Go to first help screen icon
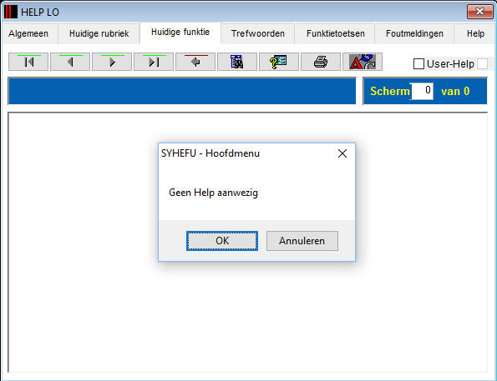The image size is (497, 381). click(28, 62)
